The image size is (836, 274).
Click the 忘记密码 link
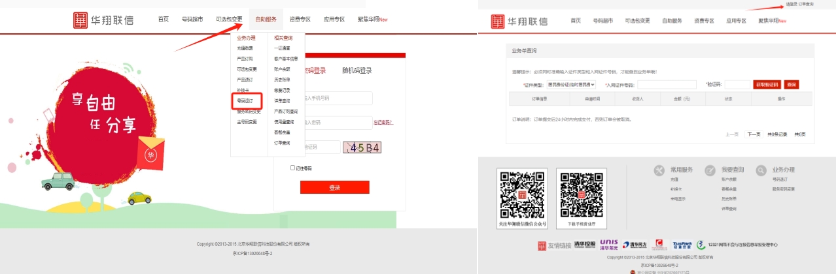[x=383, y=123]
